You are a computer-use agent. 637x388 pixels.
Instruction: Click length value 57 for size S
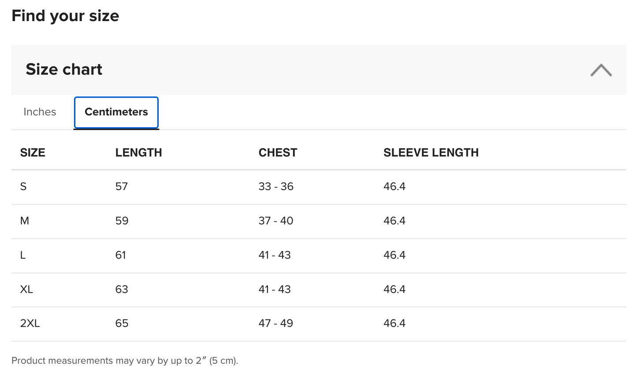click(122, 186)
